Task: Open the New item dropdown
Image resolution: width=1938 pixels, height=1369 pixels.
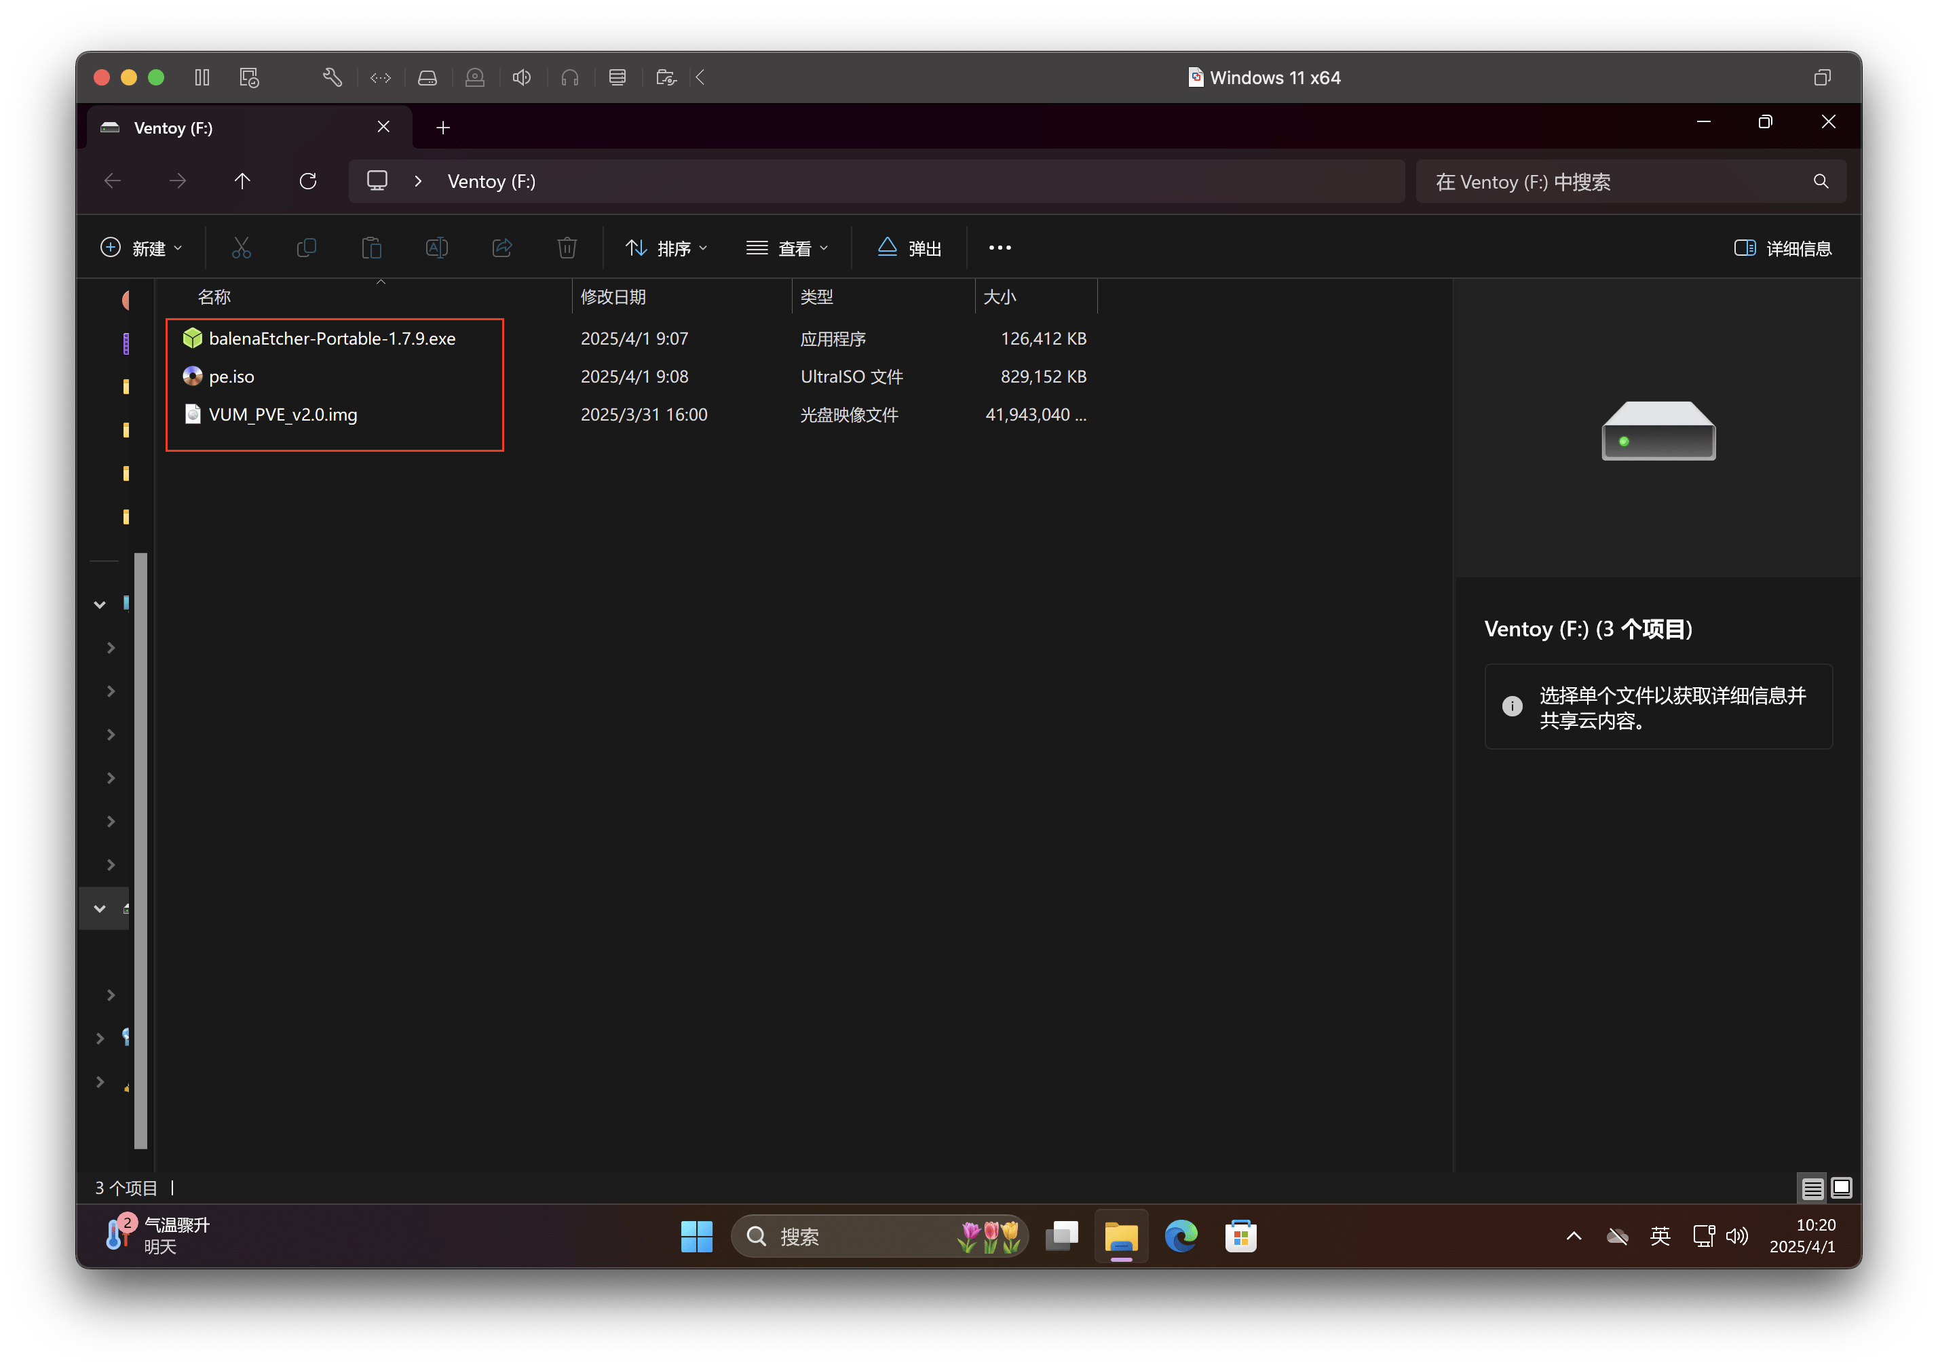Action: pyautogui.click(x=142, y=248)
